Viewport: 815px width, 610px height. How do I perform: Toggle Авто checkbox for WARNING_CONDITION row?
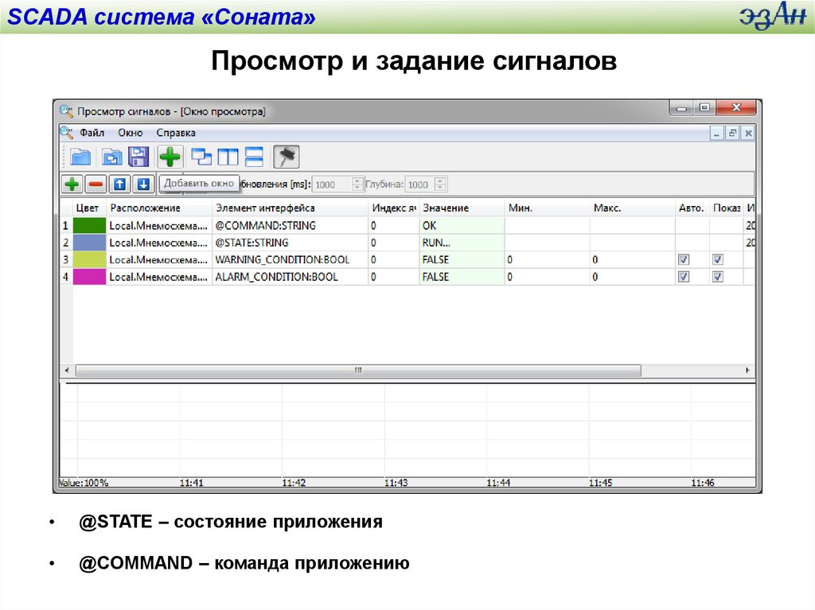point(683,260)
